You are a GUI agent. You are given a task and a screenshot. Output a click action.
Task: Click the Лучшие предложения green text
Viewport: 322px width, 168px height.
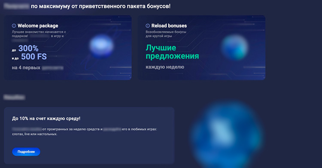(172, 52)
